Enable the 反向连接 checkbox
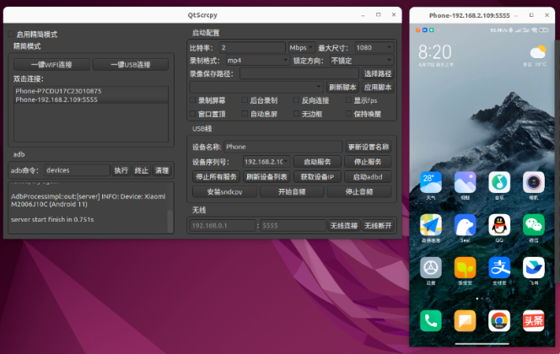The width and height of the screenshot is (560, 354). [x=296, y=100]
